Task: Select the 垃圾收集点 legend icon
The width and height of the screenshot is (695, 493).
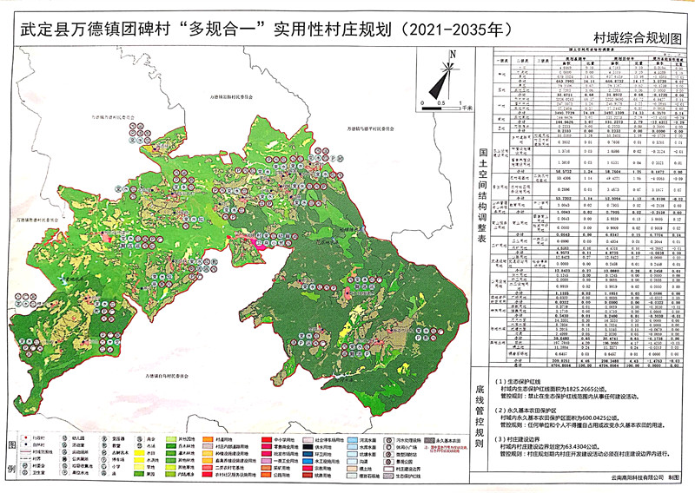Action: [x=63, y=467]
